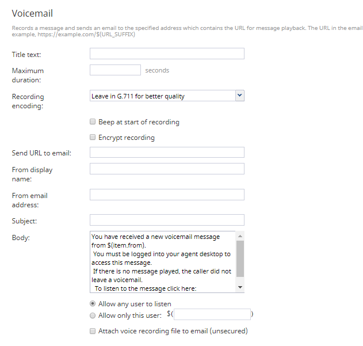Click the Body text area scrollbar thumb
Viewport: 363px width, 346px height.
pyautogui.click(x=240, y=259)
